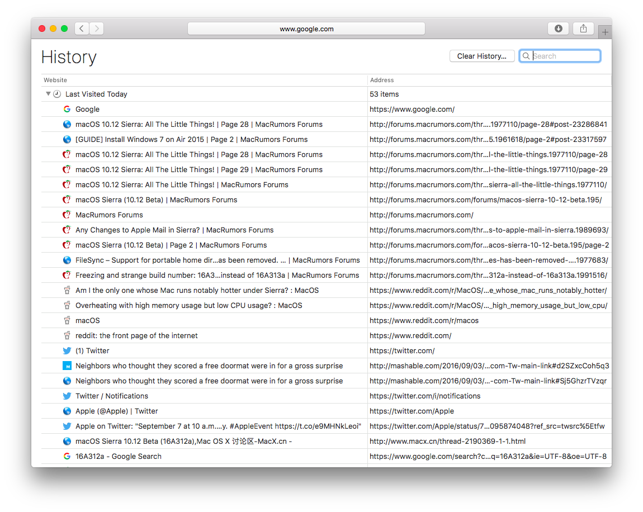Click address https://twitter.com/i/notifications
Viewport: 643px width, 512px height.
(x=425, y=396)
